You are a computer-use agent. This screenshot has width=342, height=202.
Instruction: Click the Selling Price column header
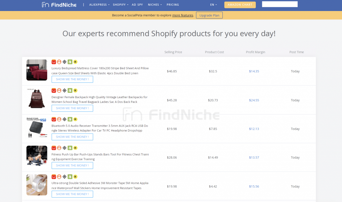tap(173, 52)
